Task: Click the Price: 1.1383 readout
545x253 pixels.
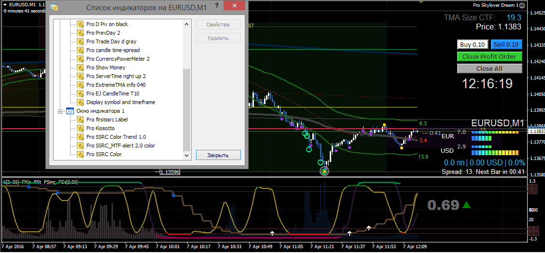Action: pyautogui.click(x=499, y=27)
